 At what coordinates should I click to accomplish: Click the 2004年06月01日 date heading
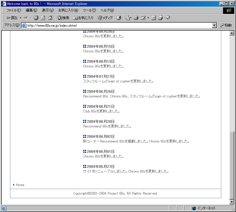[x=101, y=152]
